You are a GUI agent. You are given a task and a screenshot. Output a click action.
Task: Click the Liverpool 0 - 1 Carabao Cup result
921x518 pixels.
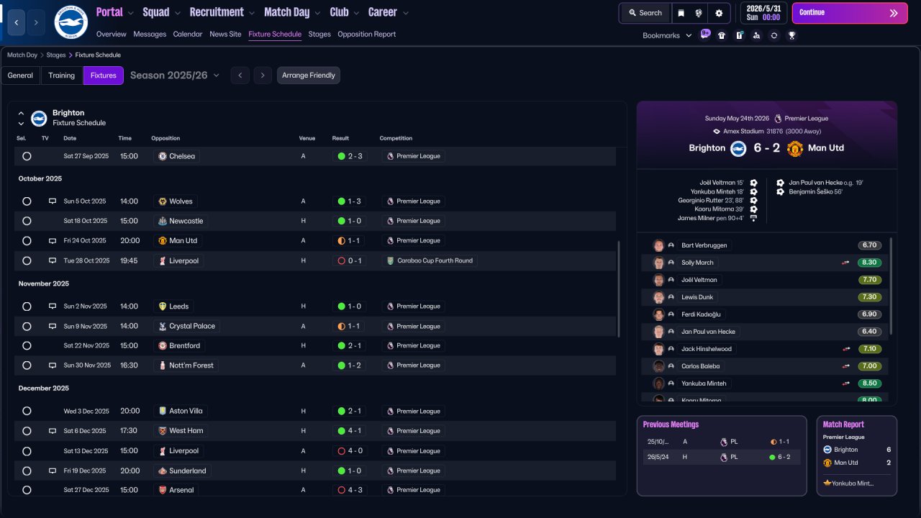pyautogui.click(x=350, y=260)
